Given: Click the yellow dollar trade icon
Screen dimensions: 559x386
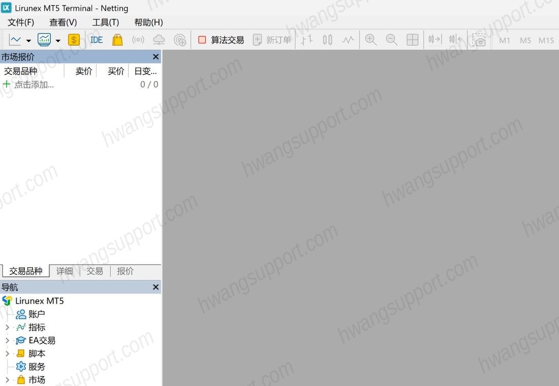Looking at the screenshot, I should pyautogui.click(x=74, y=40).
